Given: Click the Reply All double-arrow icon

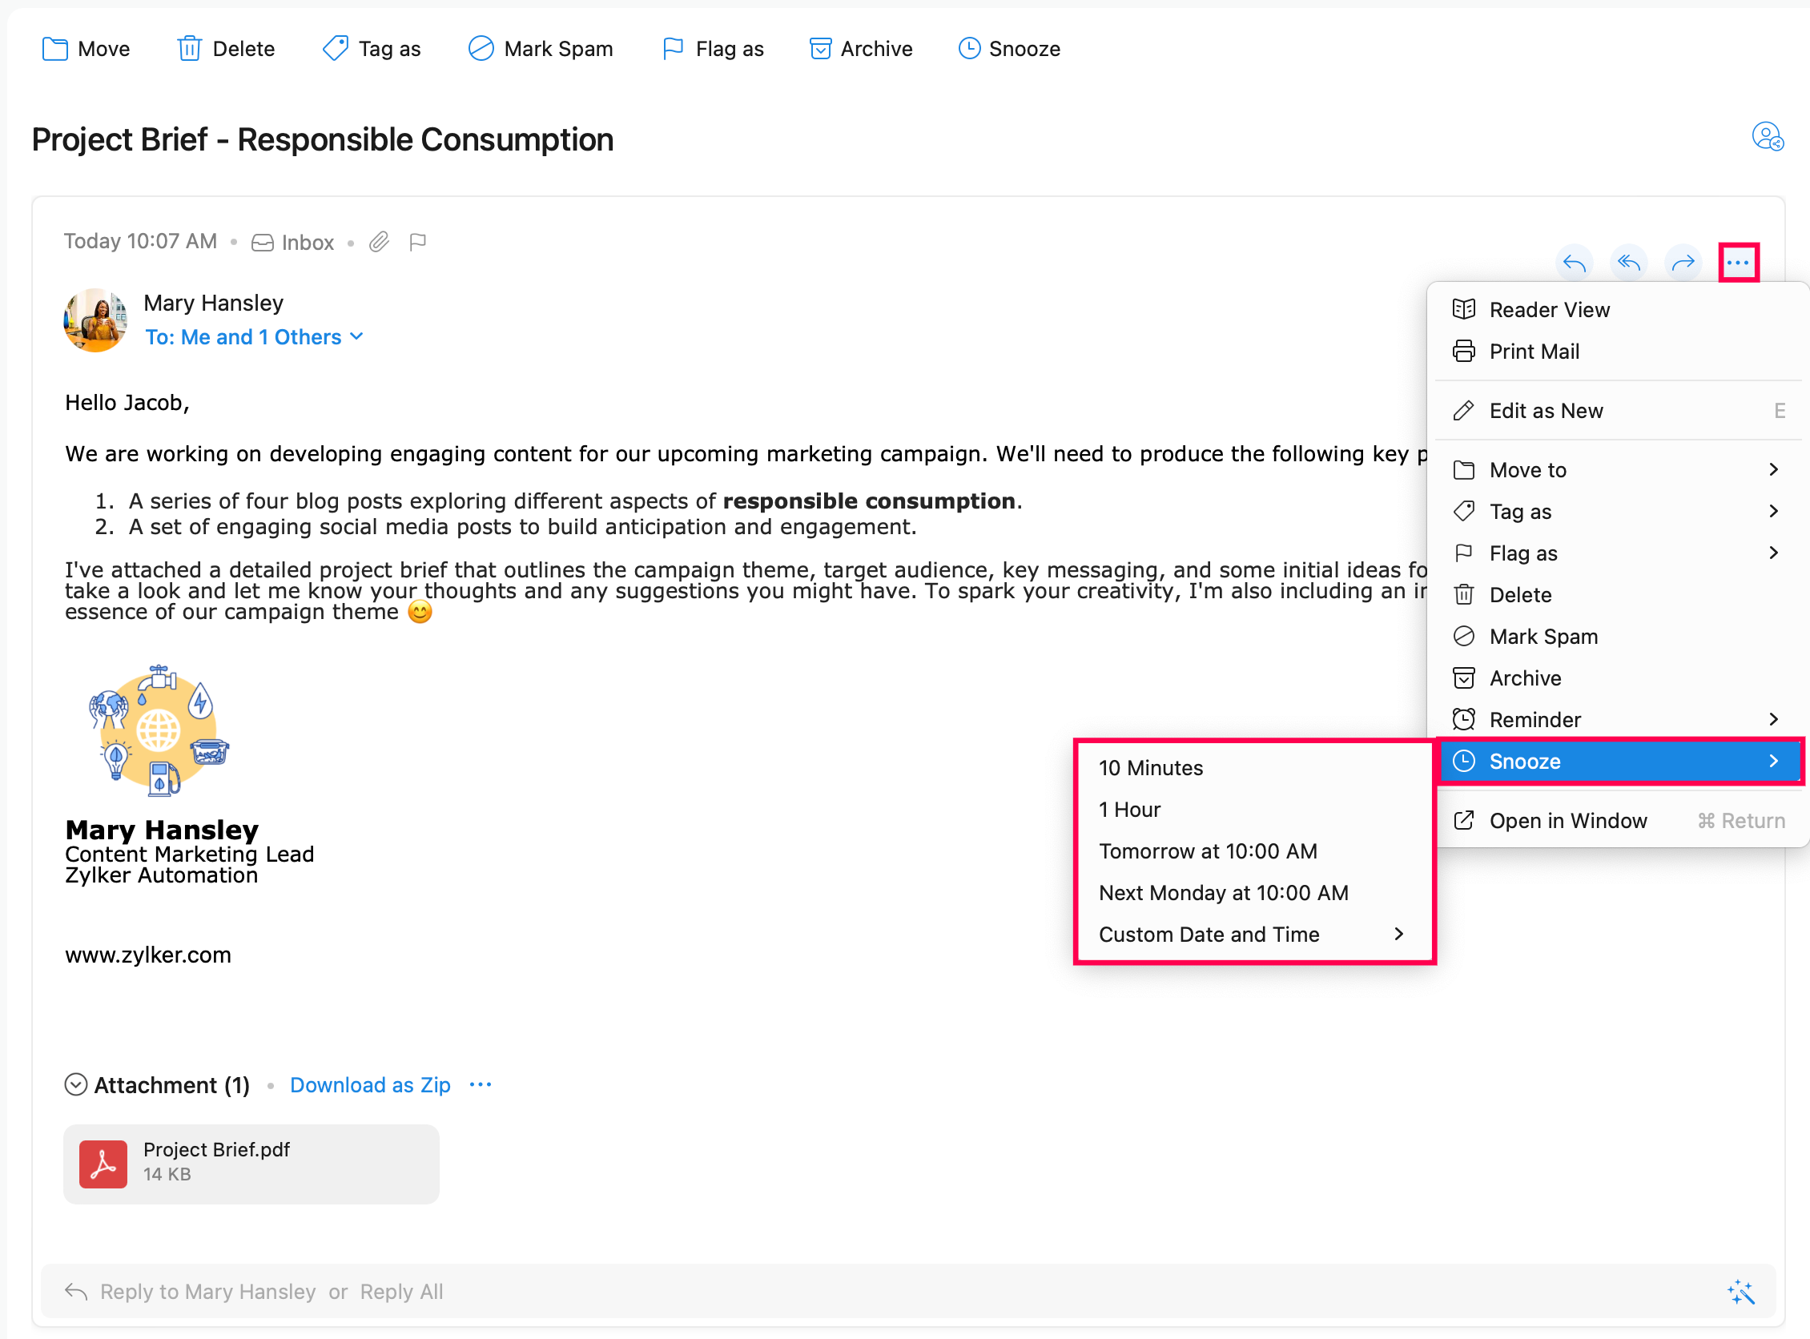Looking at the screenshot, I should coord(1628,263).
